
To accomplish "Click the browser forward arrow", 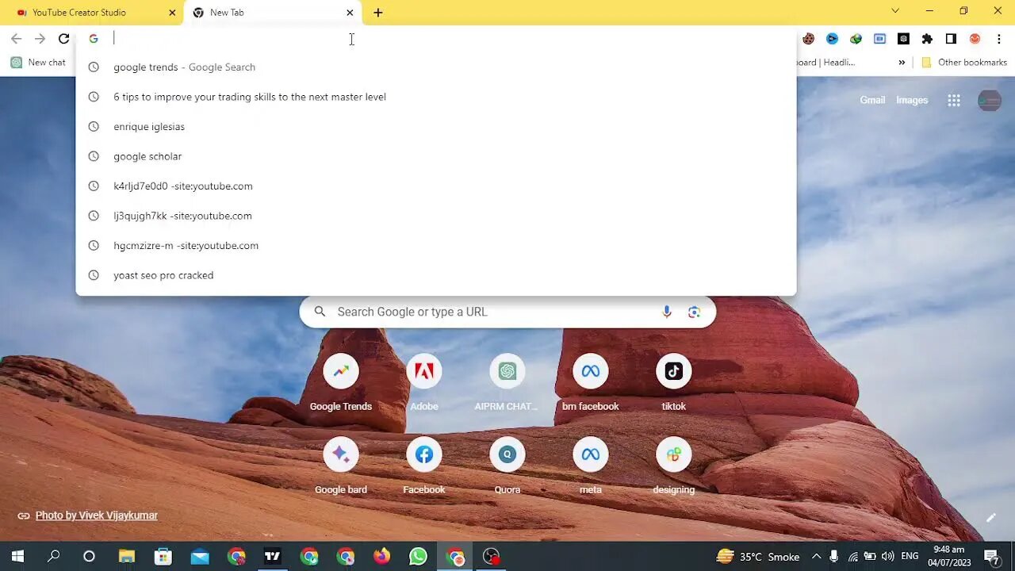I will [x=40, y=38].
